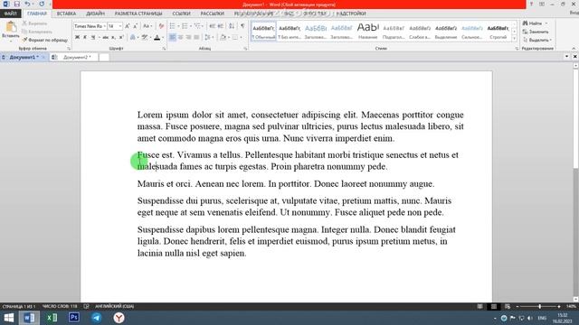Click the Shading paint bucket icon
The height and width of the screenshot is (325, 579).
(223, 37)
